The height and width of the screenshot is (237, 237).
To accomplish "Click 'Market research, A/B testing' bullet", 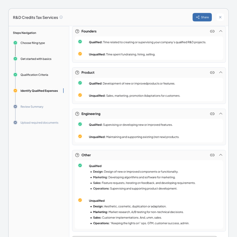I will tap(146, 212).
